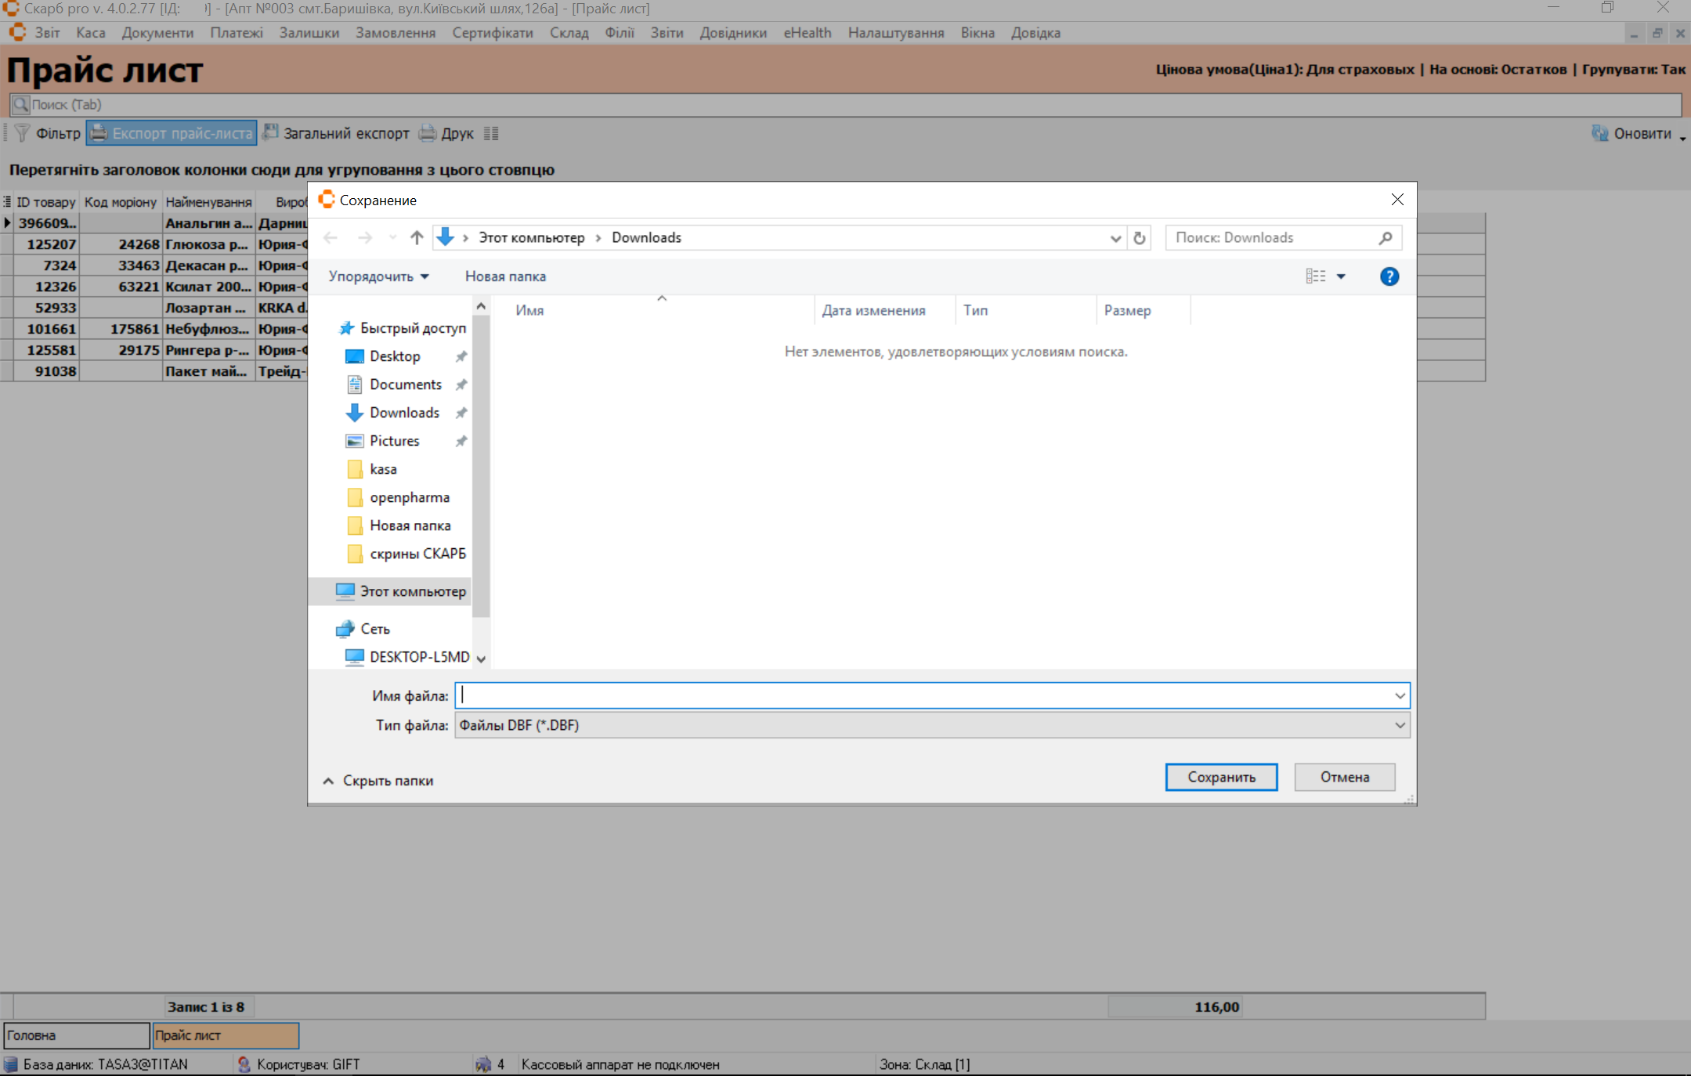Select Этот компьютер in the sidebar
Screen dimensions: 1691x1076
click(412, 591)
